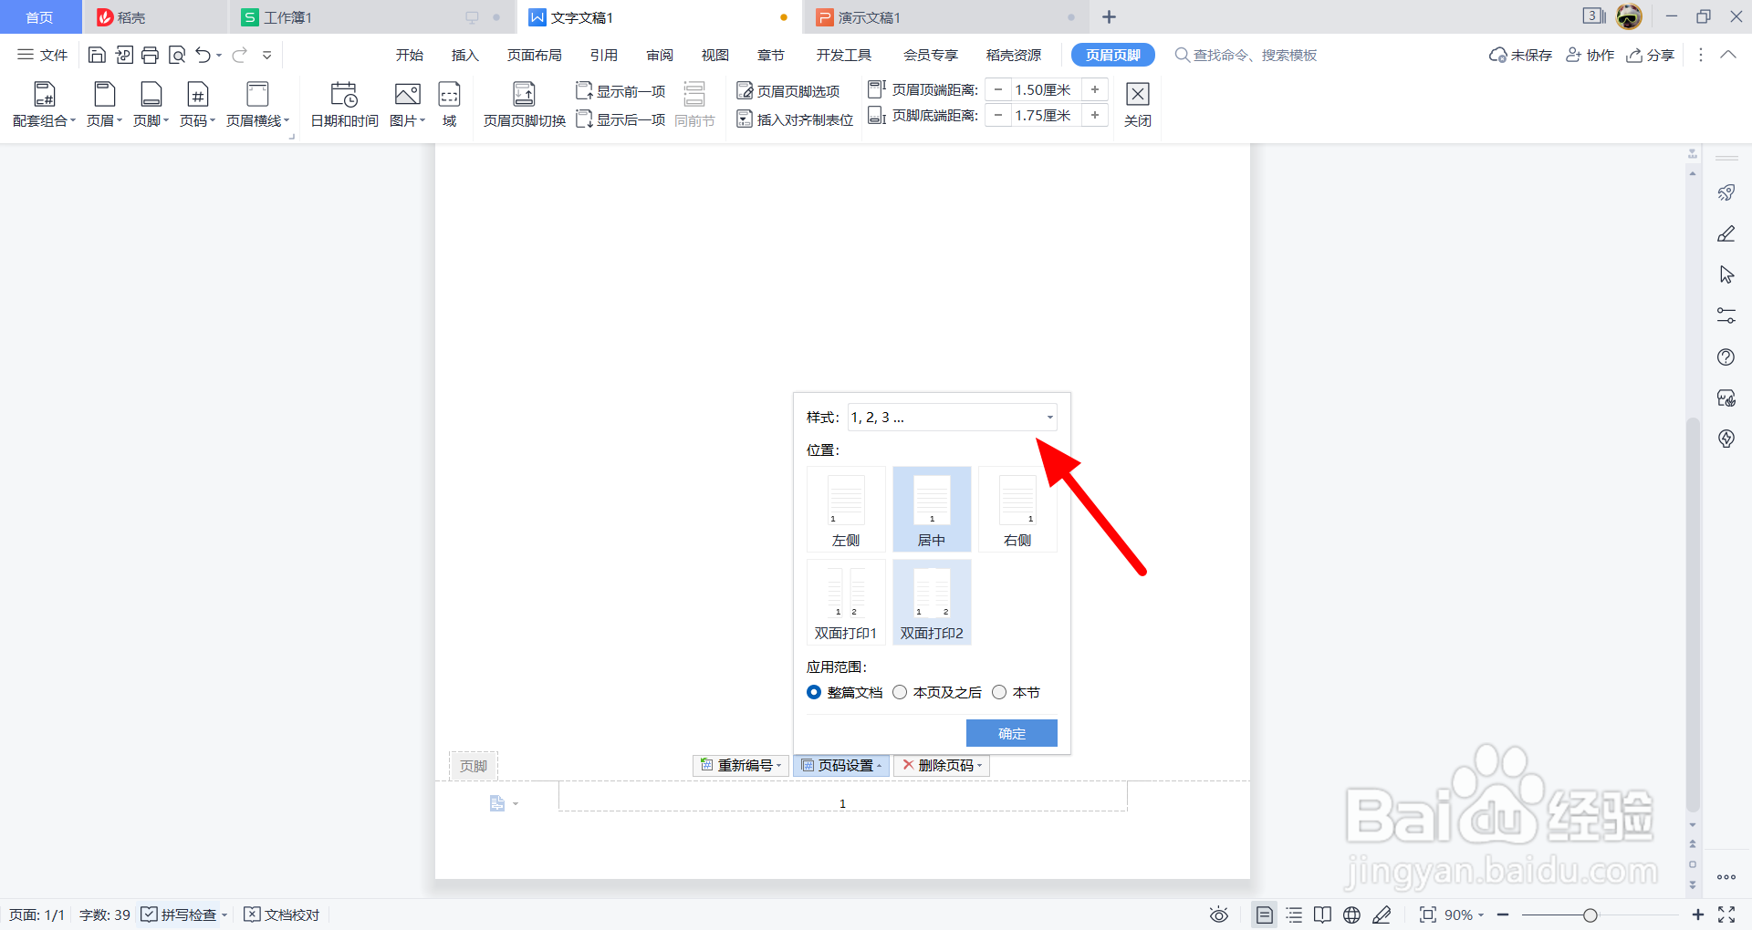This screenshot has height=930, width=1752.
Task: Switch to the 插入 ribbon tab
Action: pyautogui.click(x=464, y=55)
